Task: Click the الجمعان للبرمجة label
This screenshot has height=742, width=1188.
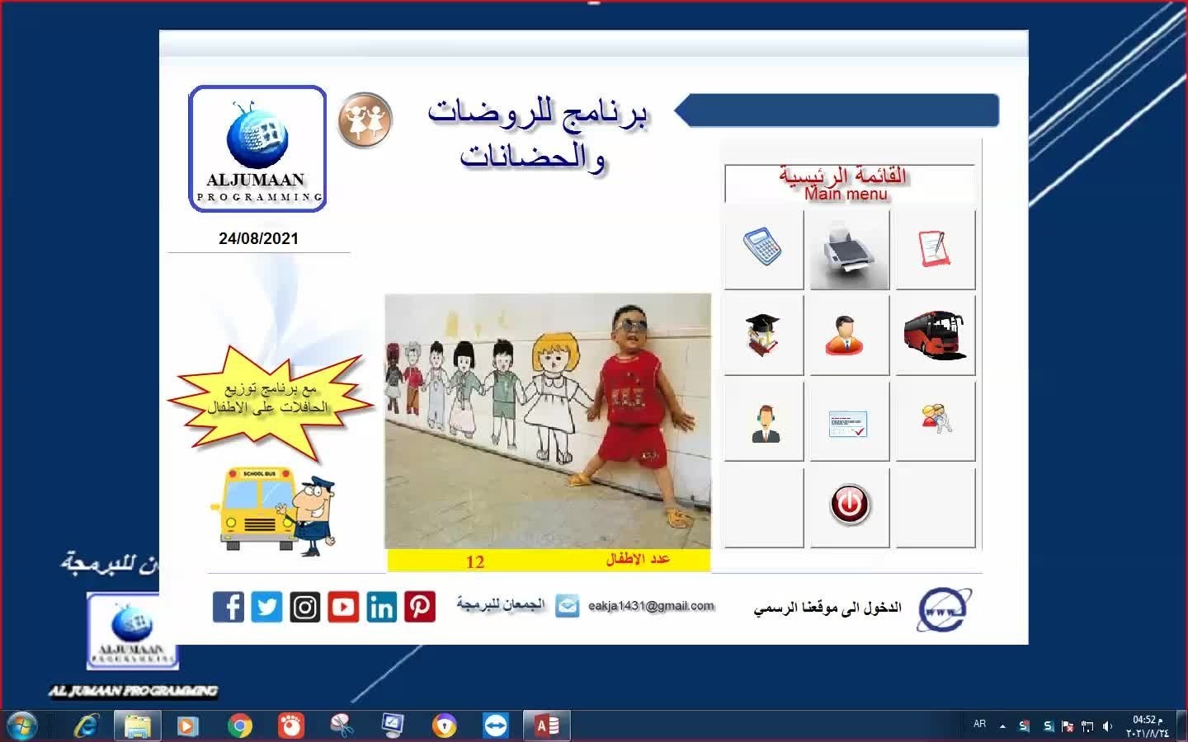Action: coord(501,605)
